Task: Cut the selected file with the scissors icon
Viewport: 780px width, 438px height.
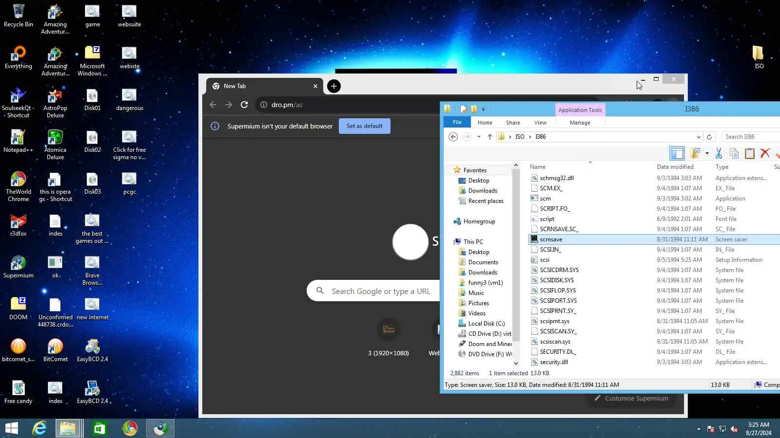Action: [x=719, y=153]
